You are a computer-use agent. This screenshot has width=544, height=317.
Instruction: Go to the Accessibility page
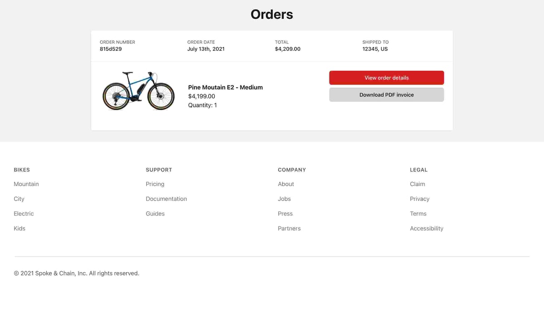[427, 229]
